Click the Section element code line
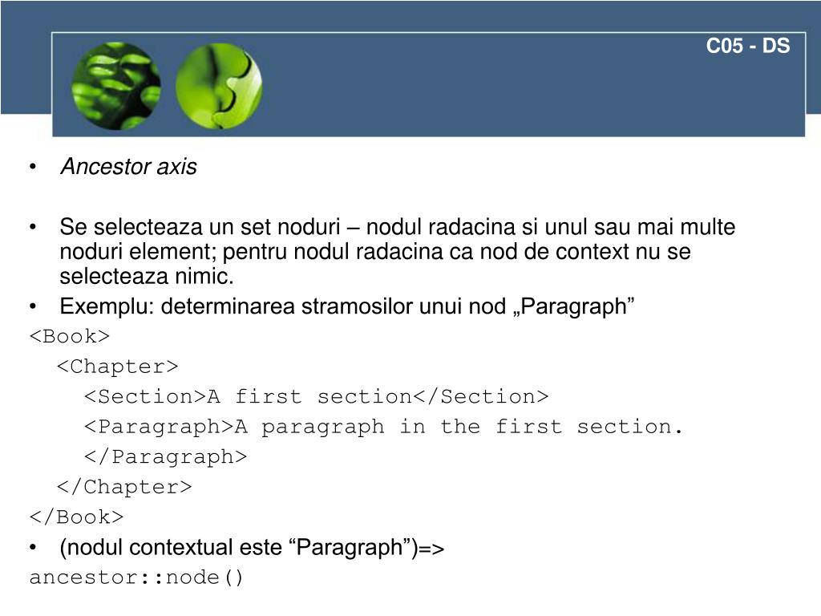The height and width of the screenshot is (616, 821). click(x=316, y=396)
